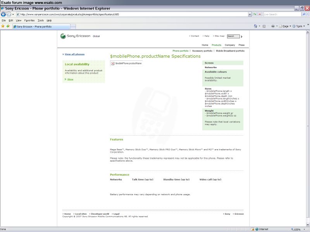310x232 pixels.
Task: Click the Screen specification heading
Action: point(209,63)
